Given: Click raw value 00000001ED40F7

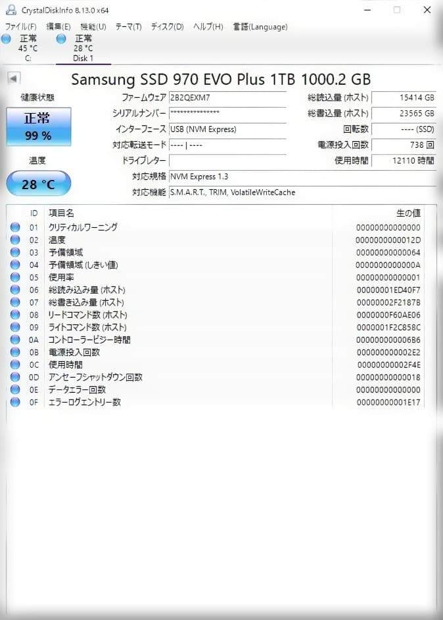Looking at the screenshot, I should coord(388,290).
